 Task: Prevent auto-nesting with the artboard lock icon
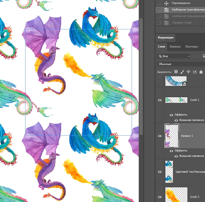pos(195,72)
